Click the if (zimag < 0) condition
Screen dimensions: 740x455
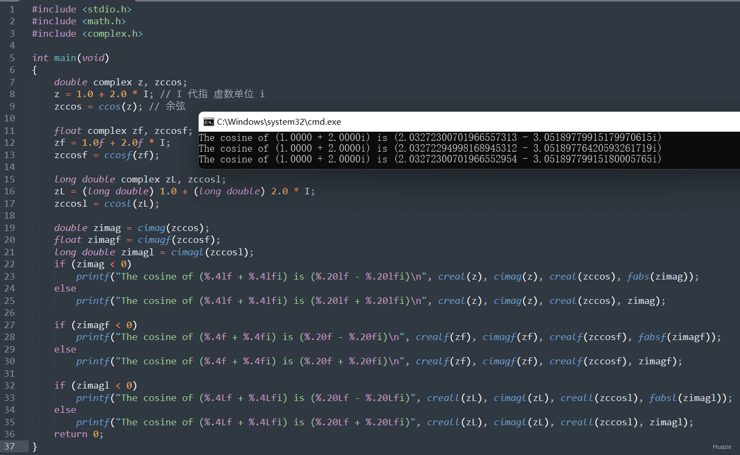click(93, 264)
